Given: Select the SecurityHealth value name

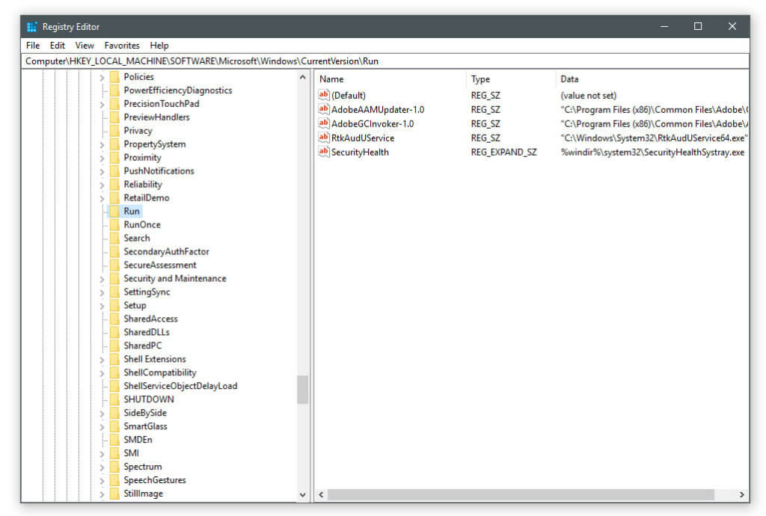Looking at the screenshot, I should point(360,152).
